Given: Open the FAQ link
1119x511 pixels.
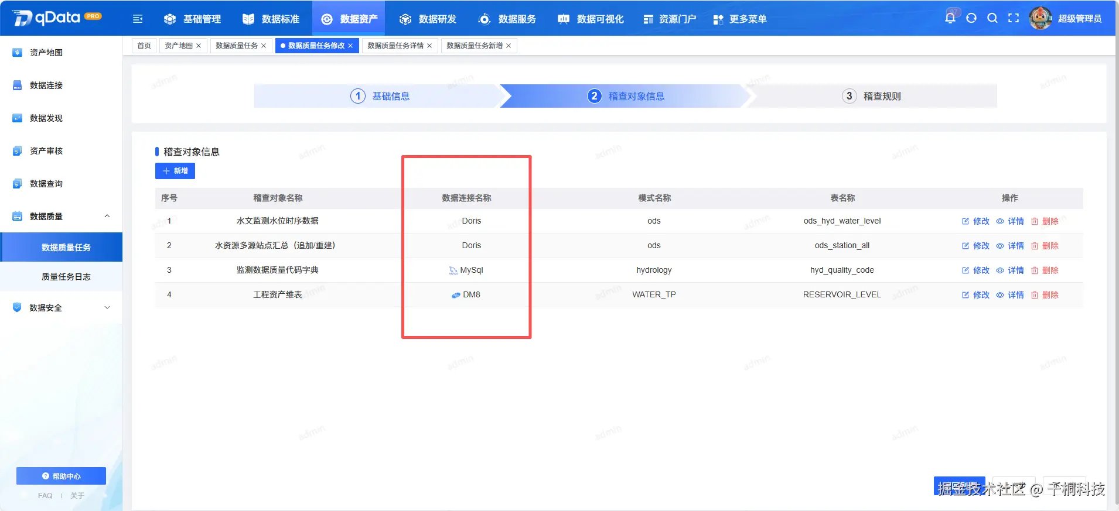Looking at the screenshot, I should 45,496.
